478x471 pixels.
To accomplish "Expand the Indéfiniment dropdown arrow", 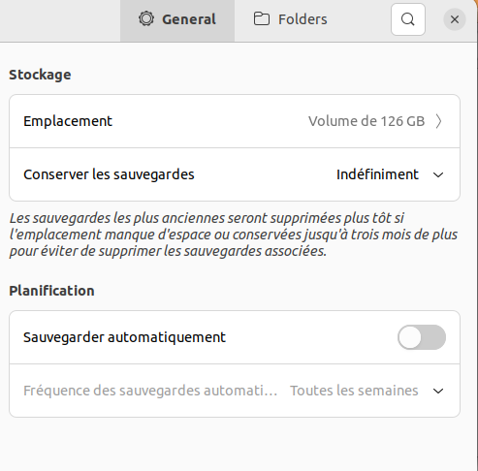I will click(438, 174).
